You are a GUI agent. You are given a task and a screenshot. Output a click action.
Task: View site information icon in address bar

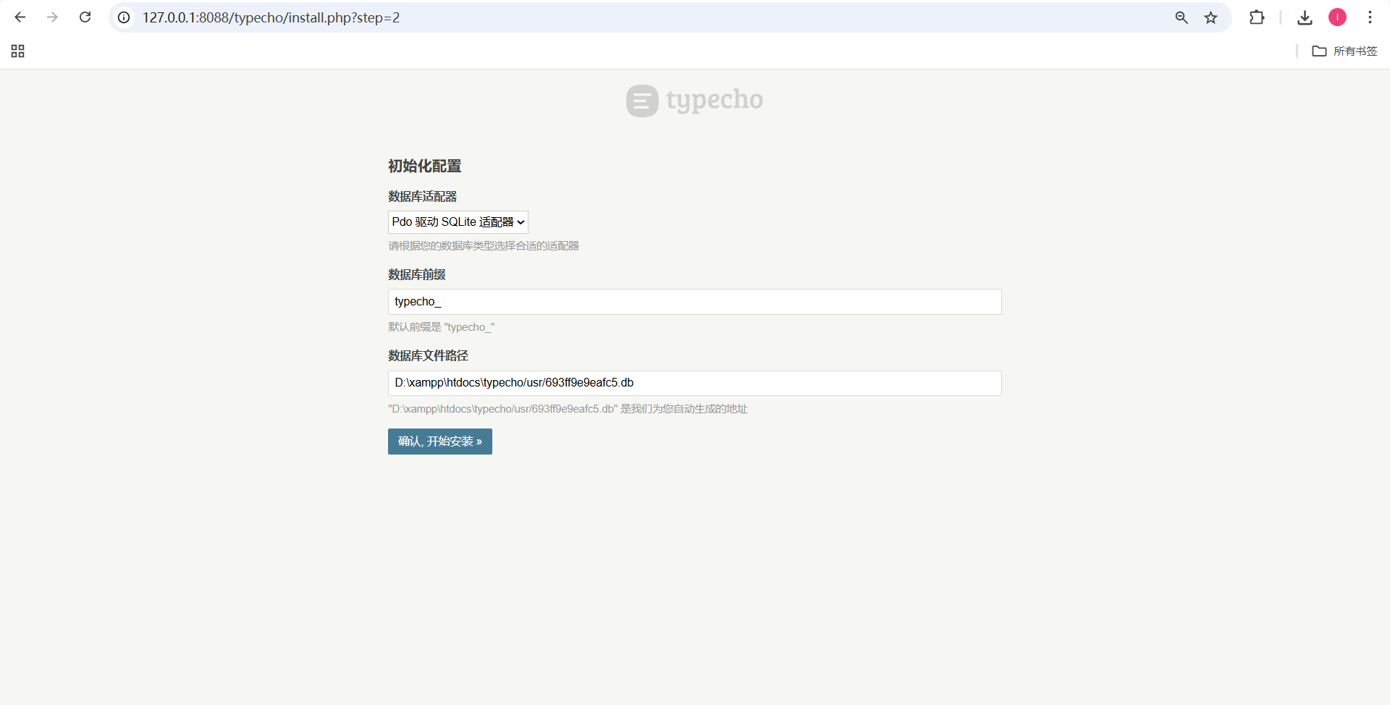coord(124,17)
